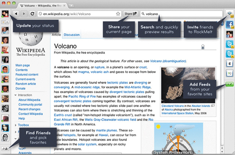Follow the mantle plumes link
Image resolution: width=235 pixels, height=155 pixels.
coord(106,130)
